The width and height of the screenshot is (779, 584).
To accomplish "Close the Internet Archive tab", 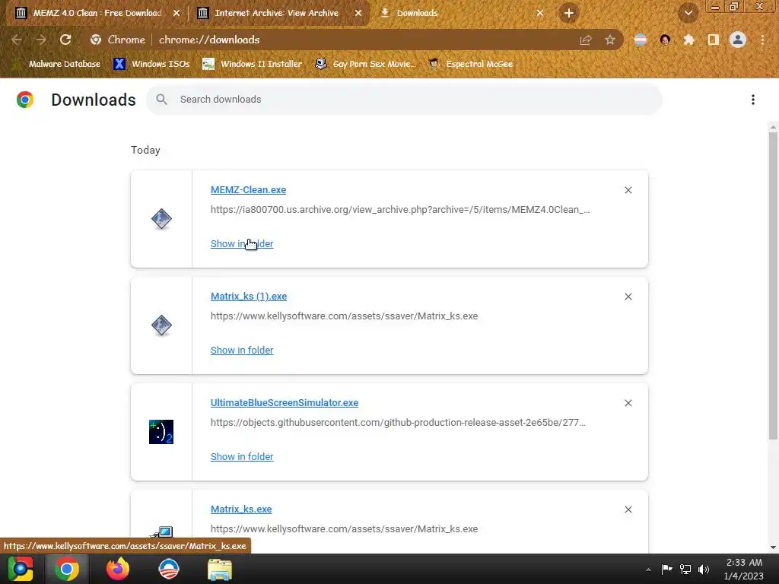I will point(358,13).
